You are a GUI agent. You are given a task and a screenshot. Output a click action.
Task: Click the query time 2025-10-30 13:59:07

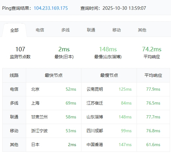tap(124, 8)
